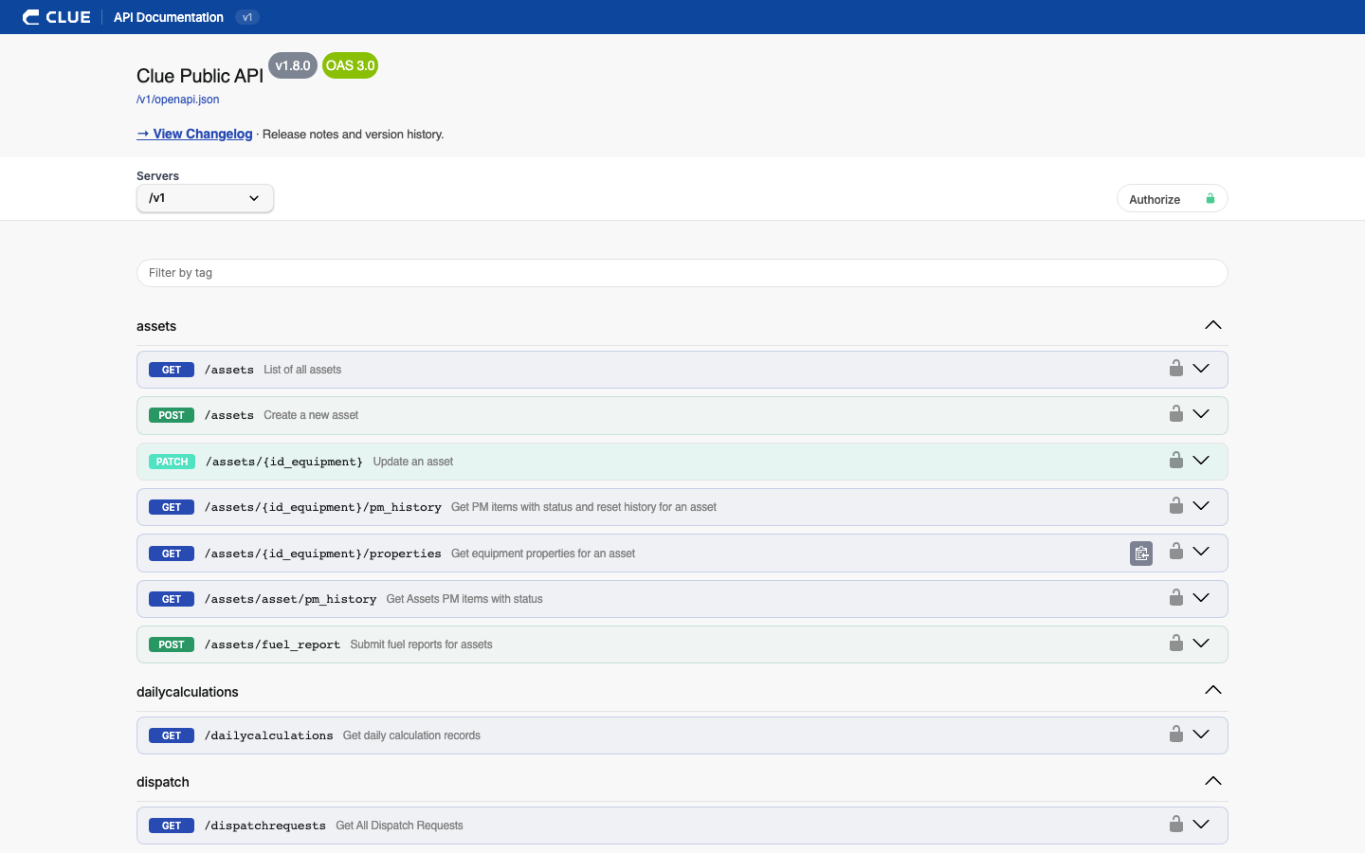Viewport: 1365px width, 853px height.
Task: Click the POST badge for Create a new asset
Action: tap(172, 415)
